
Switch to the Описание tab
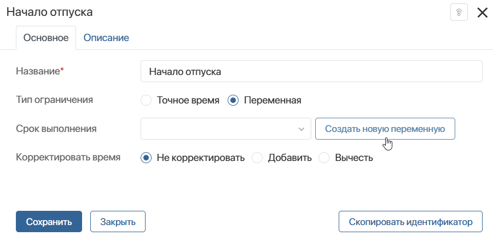pyautogui.click(x=106, y=38)
